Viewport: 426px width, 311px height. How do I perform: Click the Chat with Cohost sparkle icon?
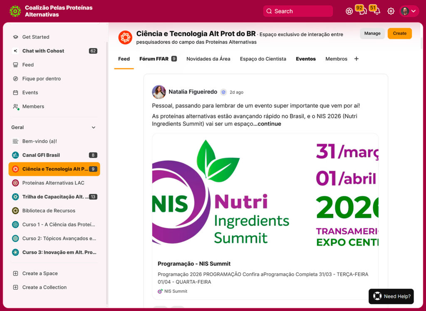pyautogui.click(x=15, y=51)
